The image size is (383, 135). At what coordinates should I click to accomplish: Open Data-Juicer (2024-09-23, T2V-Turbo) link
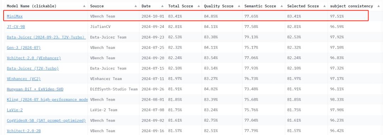(46, 37)
